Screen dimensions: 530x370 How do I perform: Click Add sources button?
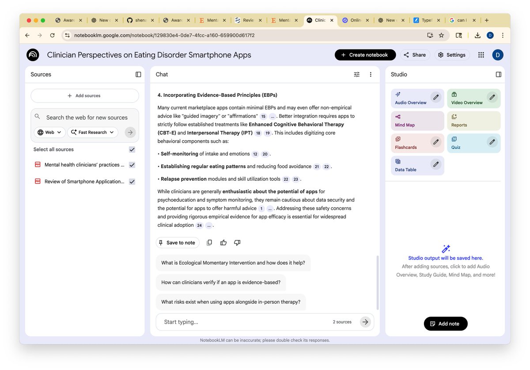(84, 95)
